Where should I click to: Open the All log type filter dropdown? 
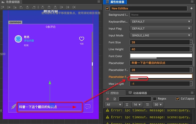(x=114, y=105)
